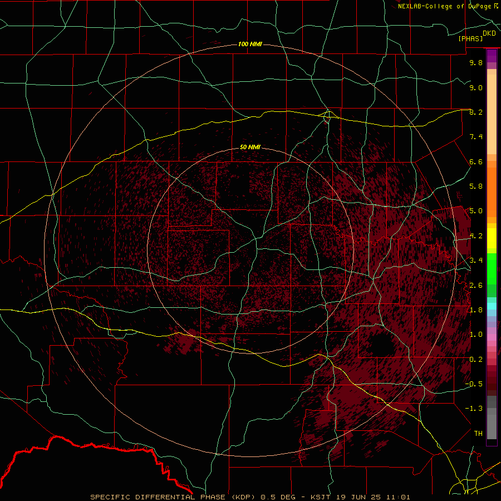The image size is (501, 501).
Task: Click the 1.0 value on the color scale
Action: [x=476, y=335]
